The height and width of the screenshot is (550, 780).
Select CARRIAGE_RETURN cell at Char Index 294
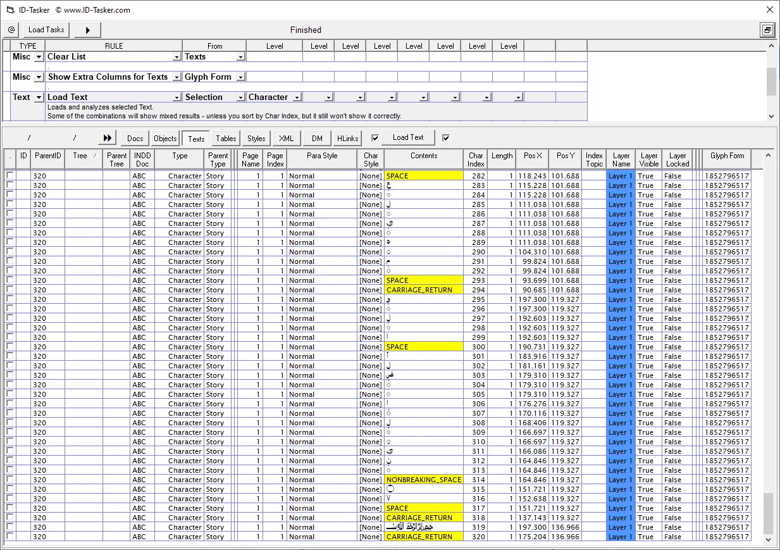click(x=424, y=290)
